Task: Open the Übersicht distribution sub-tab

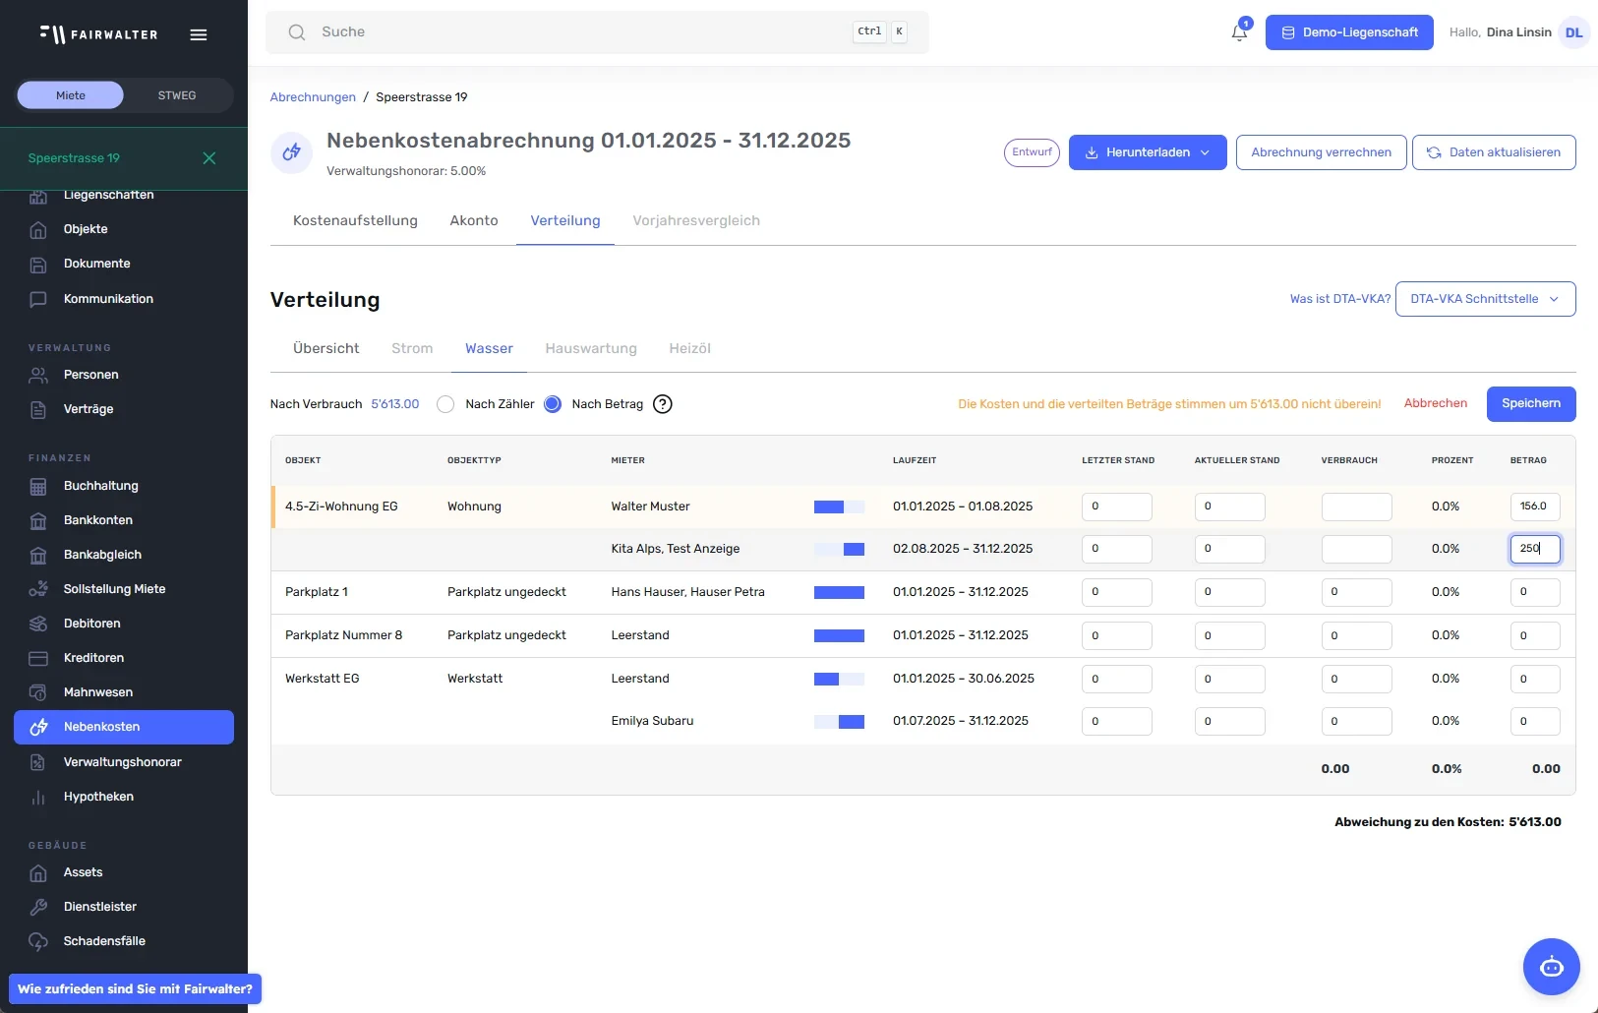Action: (x=326, y=348)
